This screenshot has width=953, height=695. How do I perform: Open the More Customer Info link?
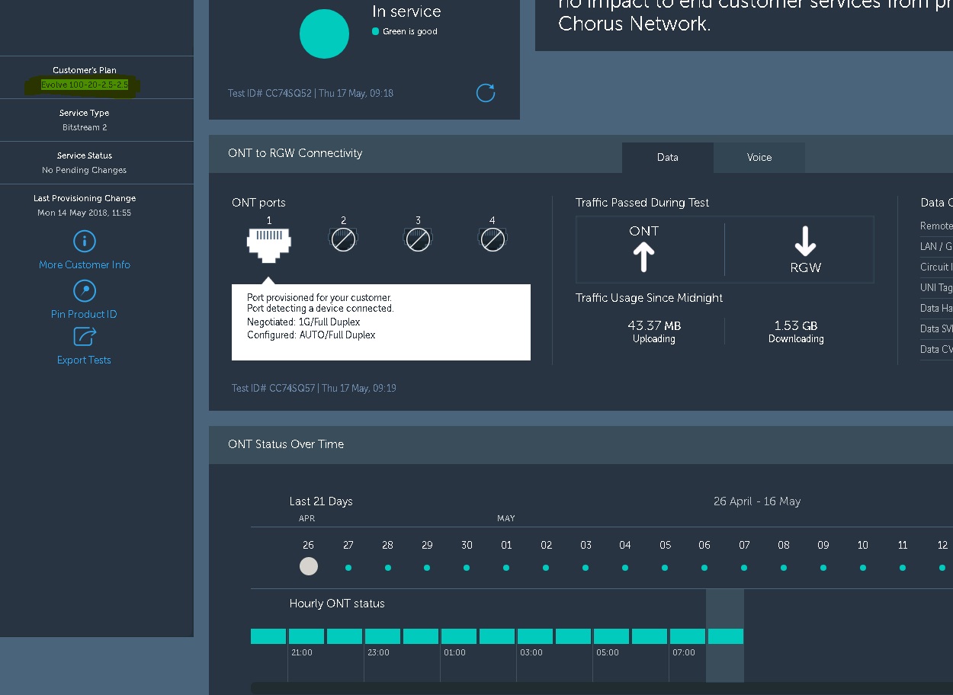(x=85, y=265)
